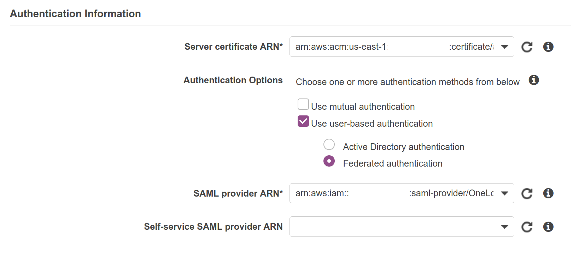Click the 'Use user-based authentication' label text

[x=372, y=124]
